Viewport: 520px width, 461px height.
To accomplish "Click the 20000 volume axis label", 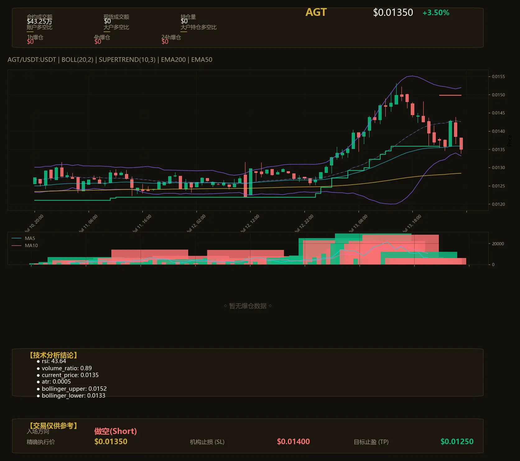I will tap(498, 244).
